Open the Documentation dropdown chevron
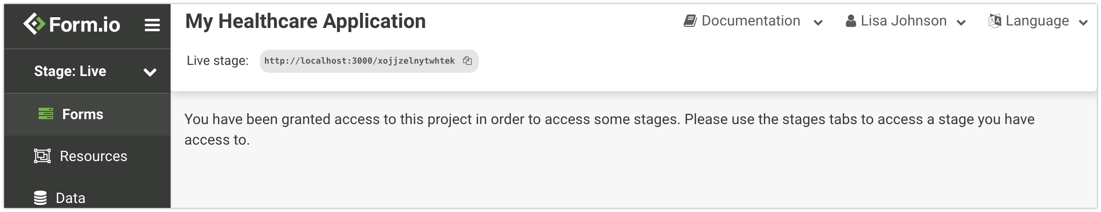Screen dimensions: 1101x212 [818, 23]
